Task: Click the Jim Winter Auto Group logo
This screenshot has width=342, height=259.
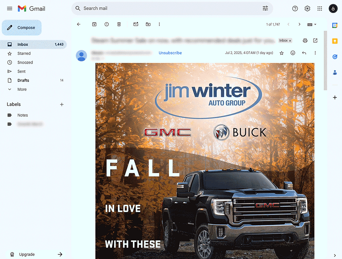Action: click(208, 98)
